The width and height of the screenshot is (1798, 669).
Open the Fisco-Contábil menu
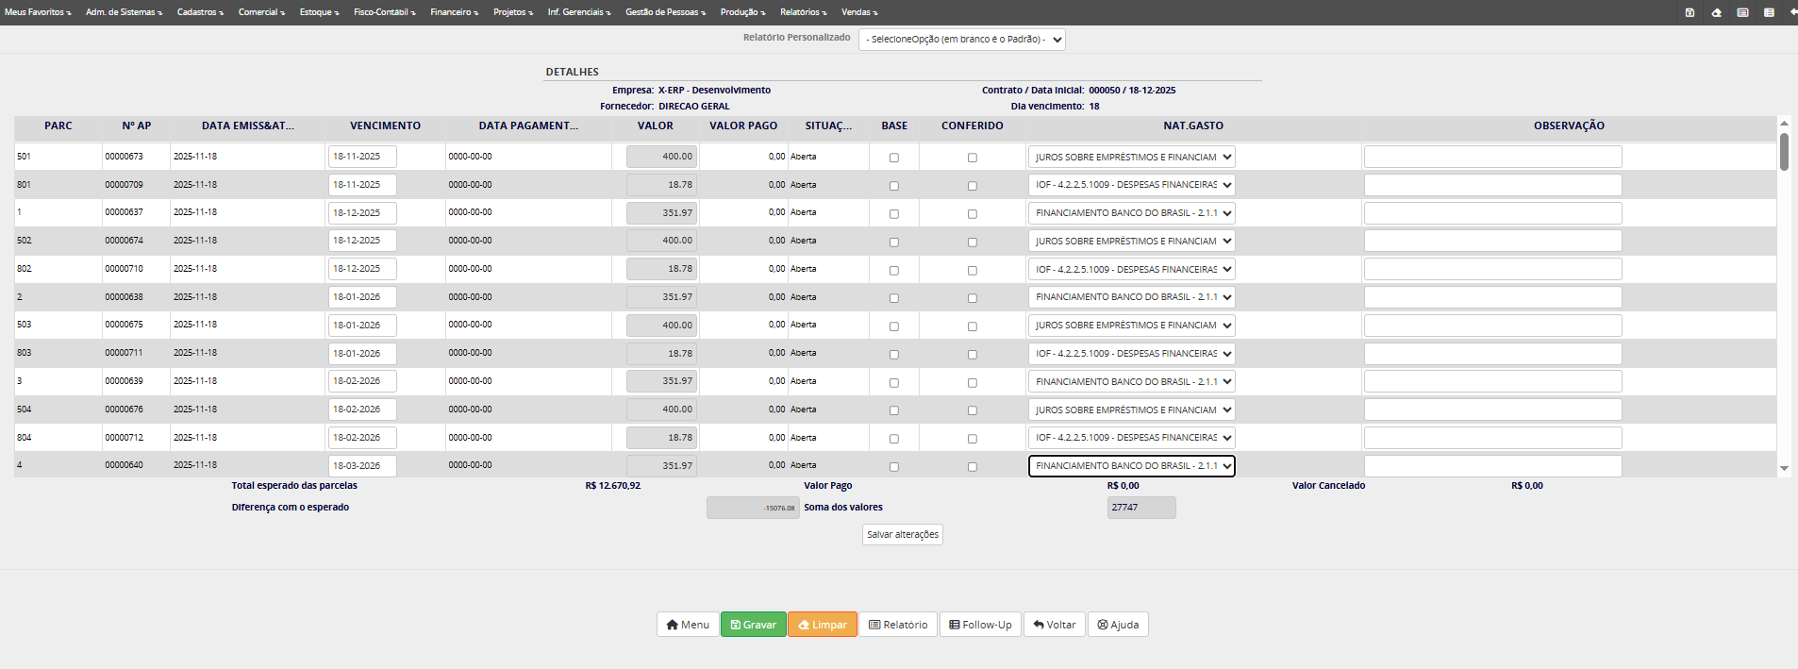coord(384,12)
